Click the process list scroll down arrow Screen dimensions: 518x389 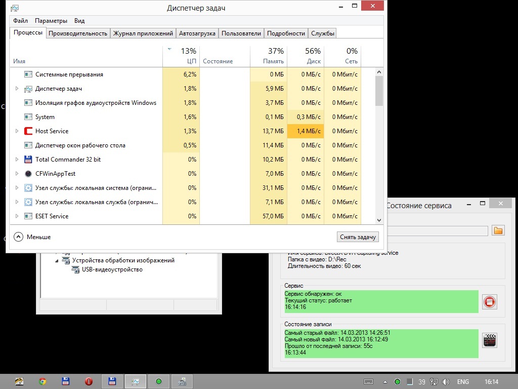379,220
